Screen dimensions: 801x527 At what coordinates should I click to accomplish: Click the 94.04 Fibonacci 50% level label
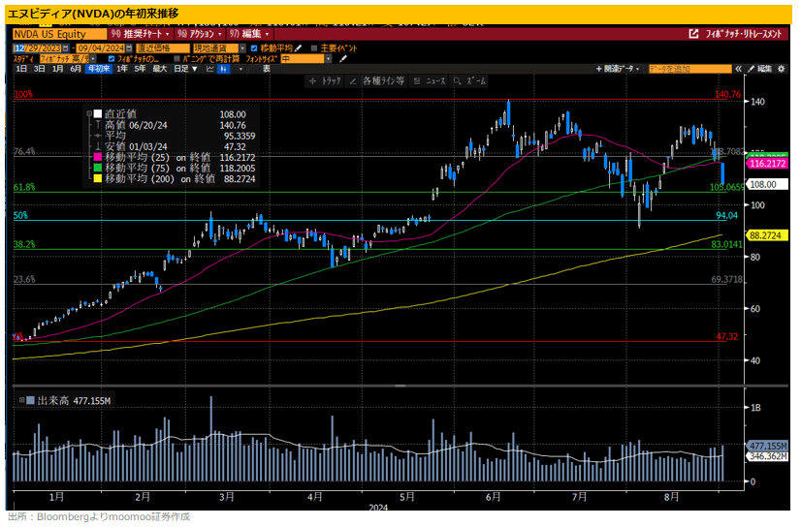(726, 215)
